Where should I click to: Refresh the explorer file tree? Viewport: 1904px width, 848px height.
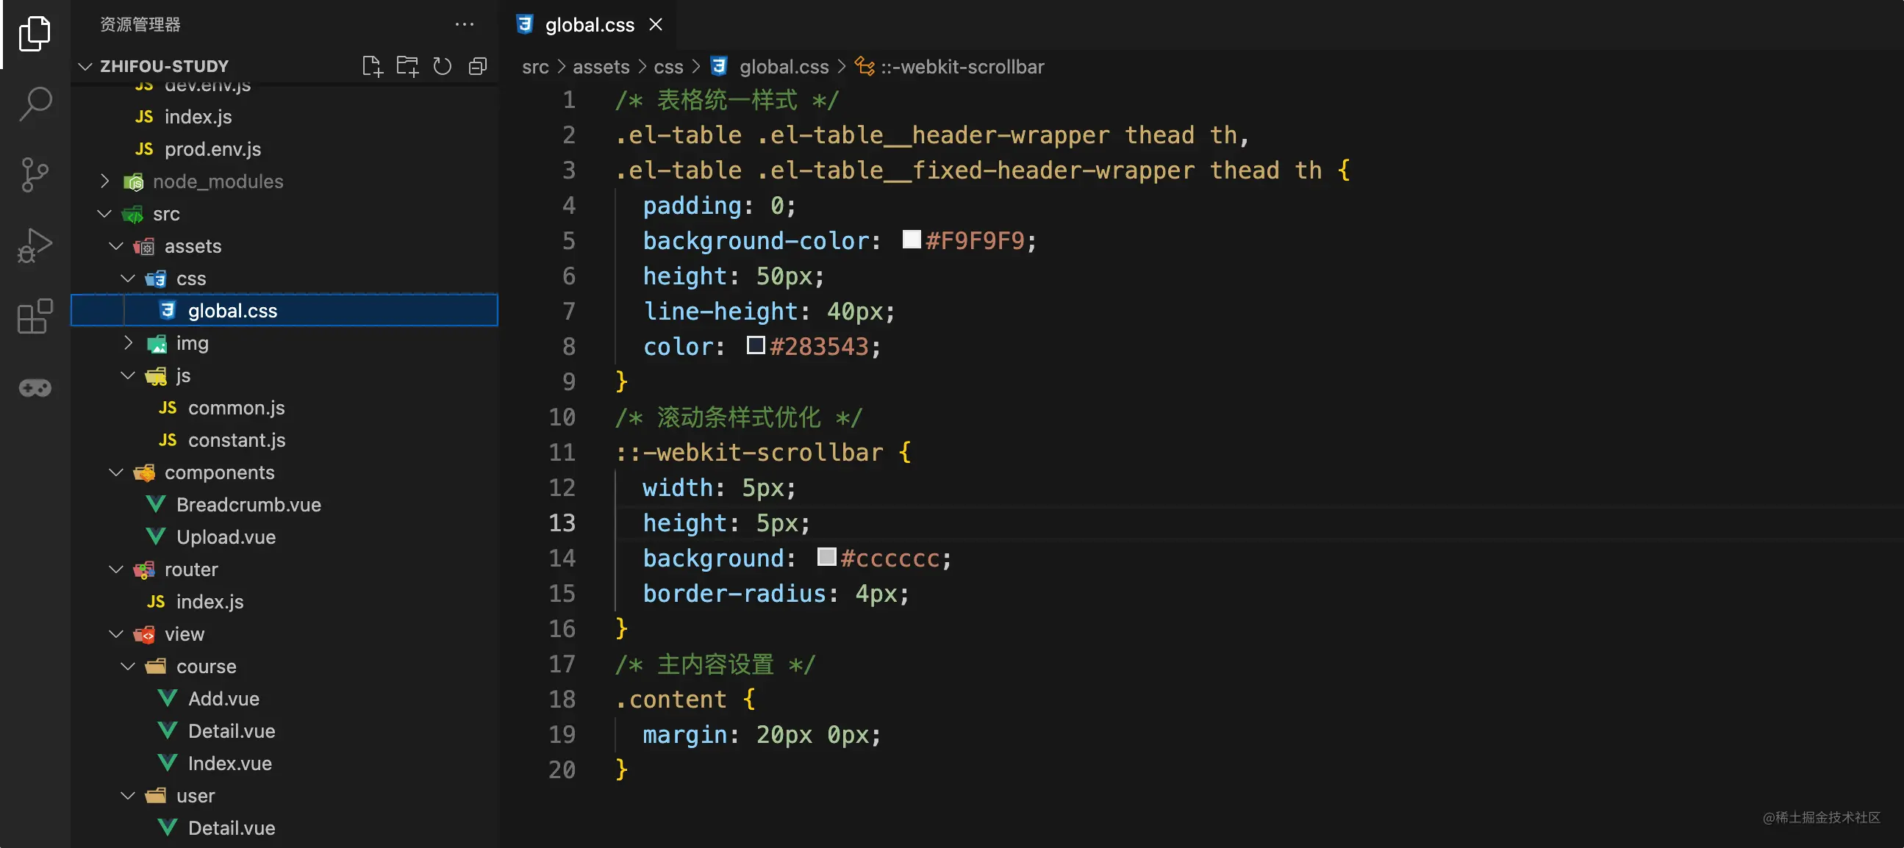tap(442, 66)
